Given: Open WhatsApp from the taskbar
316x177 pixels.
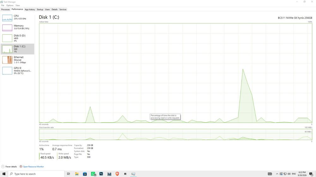Looking at the screenshot, I should coord(93,174).
